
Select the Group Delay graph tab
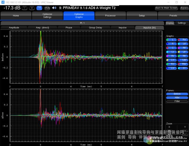click(x=96, y=28)
